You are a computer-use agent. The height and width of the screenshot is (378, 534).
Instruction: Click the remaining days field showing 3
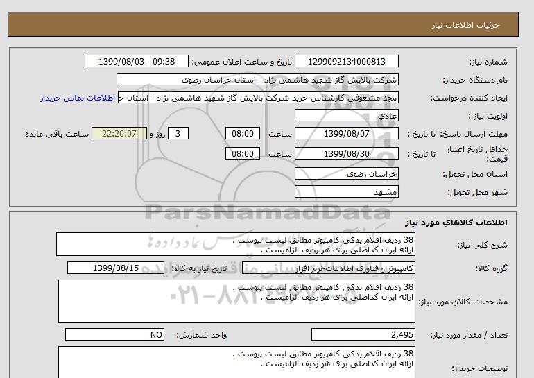coord(178,133)
